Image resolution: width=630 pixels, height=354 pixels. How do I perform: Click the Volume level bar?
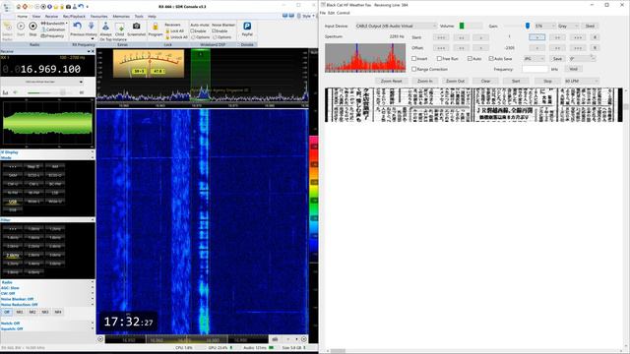[471, 26]
